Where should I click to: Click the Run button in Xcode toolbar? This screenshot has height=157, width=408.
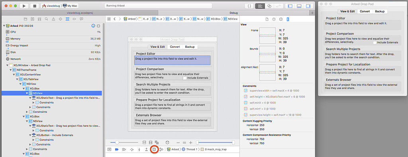(24, 6)
